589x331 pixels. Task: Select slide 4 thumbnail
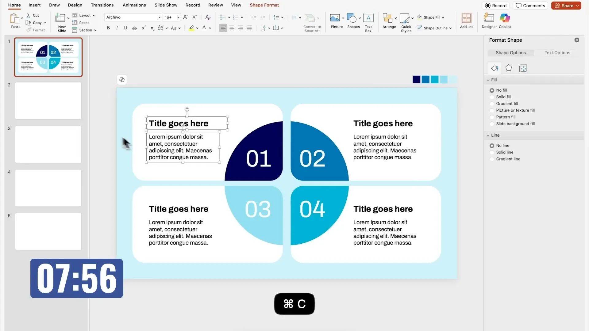click(x=48, y=188)
